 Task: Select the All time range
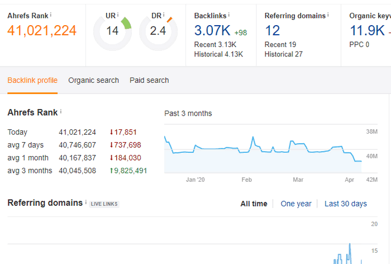(x=254, y=204)
